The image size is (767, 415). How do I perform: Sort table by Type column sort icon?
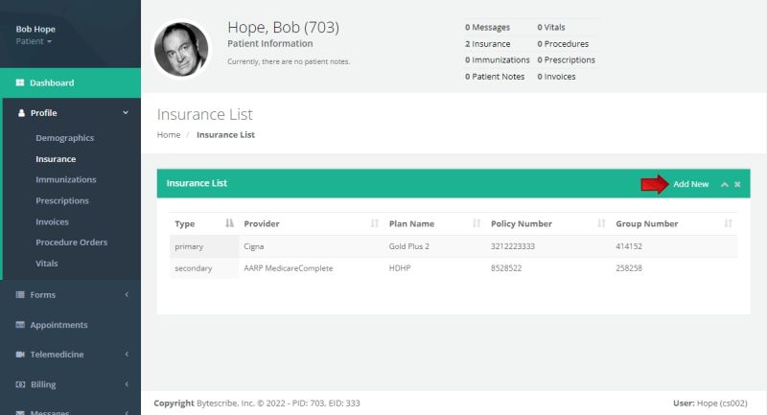tap(229, 223)
